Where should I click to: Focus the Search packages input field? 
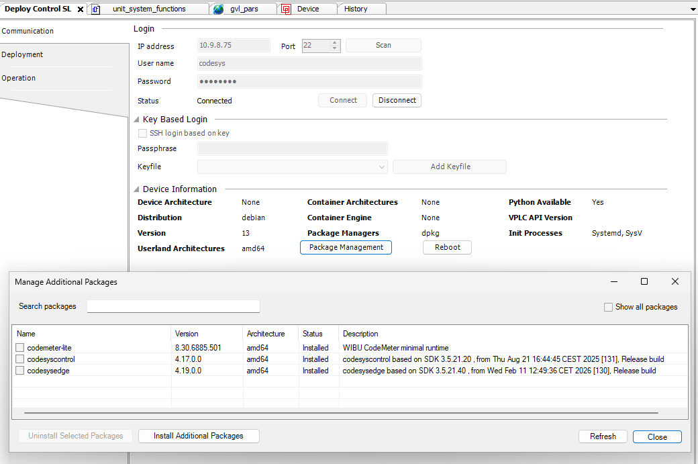point(173,306)
